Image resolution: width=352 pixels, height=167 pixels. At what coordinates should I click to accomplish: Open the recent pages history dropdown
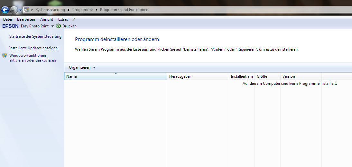point(20,10)
